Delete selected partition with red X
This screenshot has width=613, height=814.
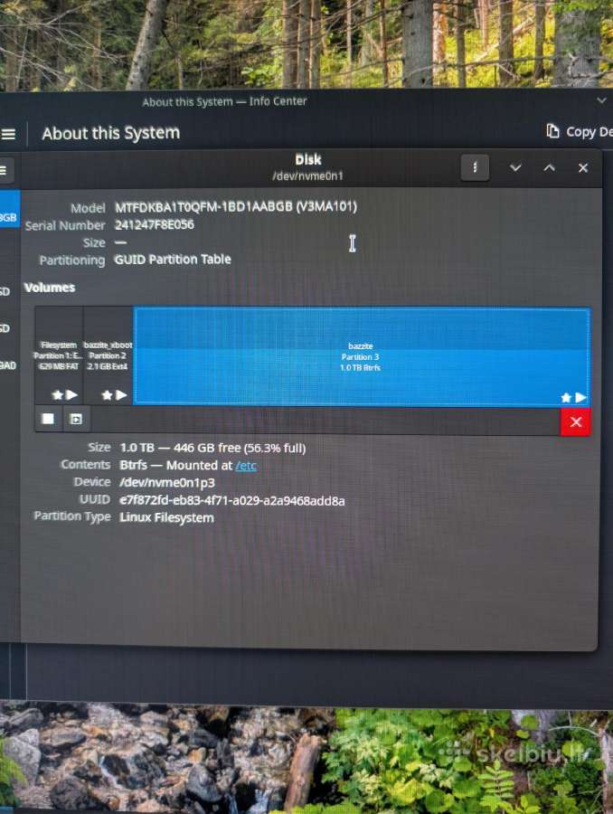[x=575, y=421]
